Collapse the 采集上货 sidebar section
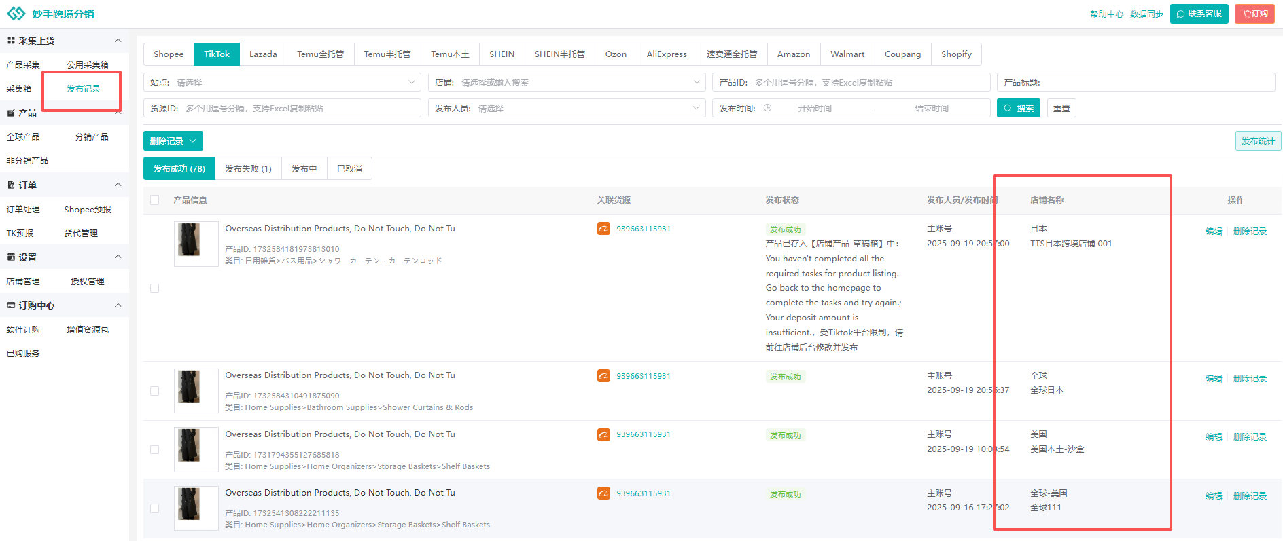The height and width of the screenshot is (541, 1283). click(118, 41)
